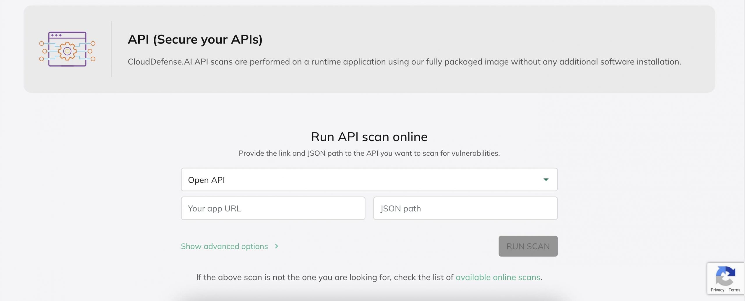Click into the JSON path input

[465, 208]
